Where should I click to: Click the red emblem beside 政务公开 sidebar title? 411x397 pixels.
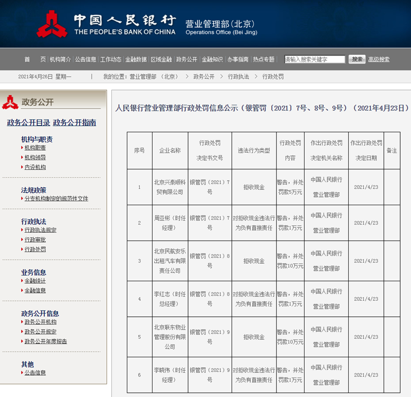10,102
